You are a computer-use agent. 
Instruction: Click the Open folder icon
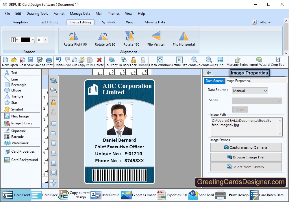(14, 60)
